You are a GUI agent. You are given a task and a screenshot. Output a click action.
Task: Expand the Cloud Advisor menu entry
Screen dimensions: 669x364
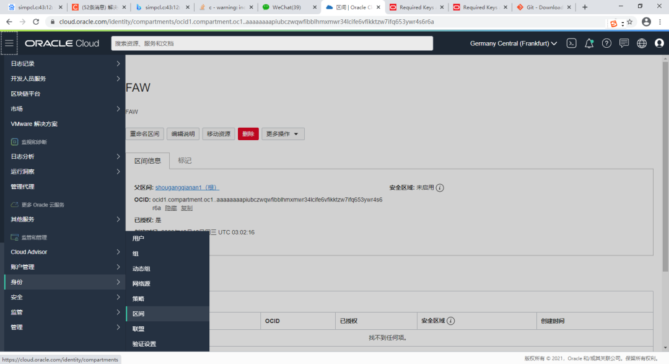[x=64, y=252]
